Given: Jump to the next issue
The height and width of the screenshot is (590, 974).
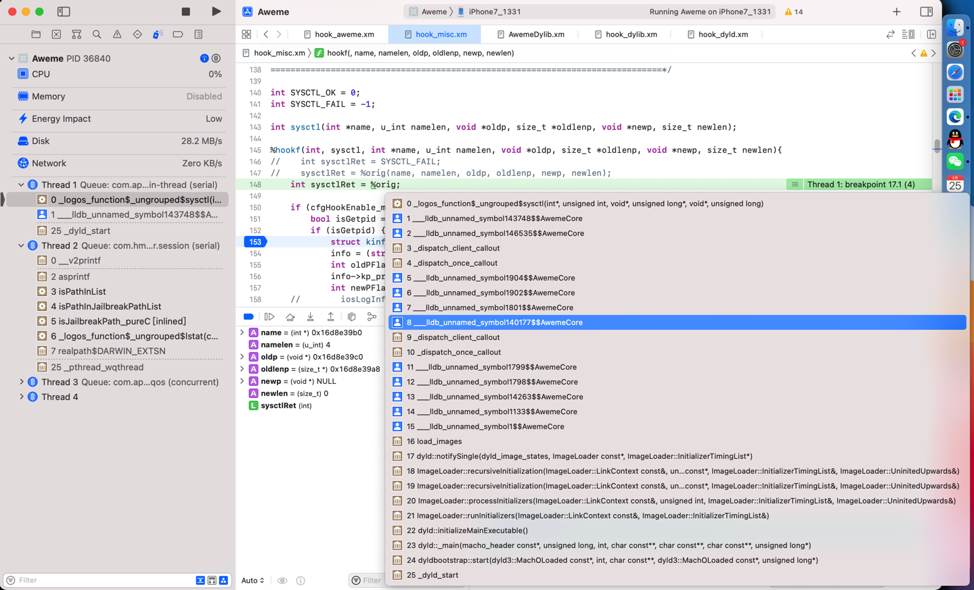Looking at the screenshot, I should tap(933, 53).
